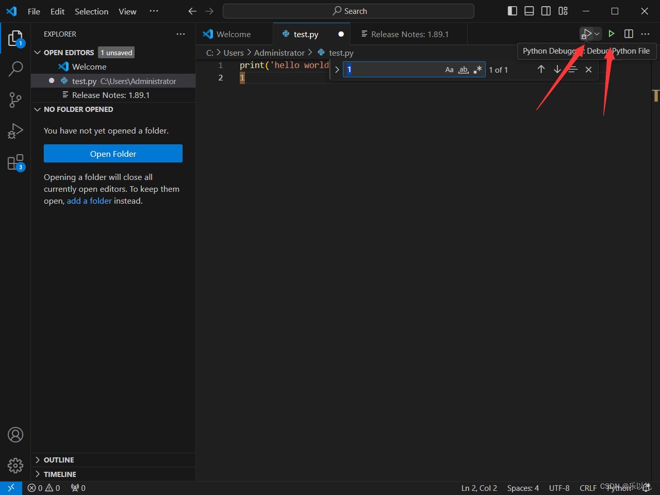Click the 'add a folder' link
Screen dimensions: 660x495
pos(89,201)
